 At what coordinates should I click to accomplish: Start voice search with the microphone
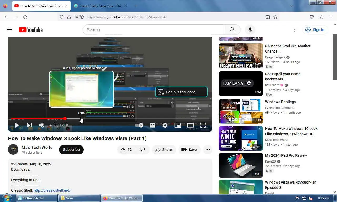tap(250, 30)
